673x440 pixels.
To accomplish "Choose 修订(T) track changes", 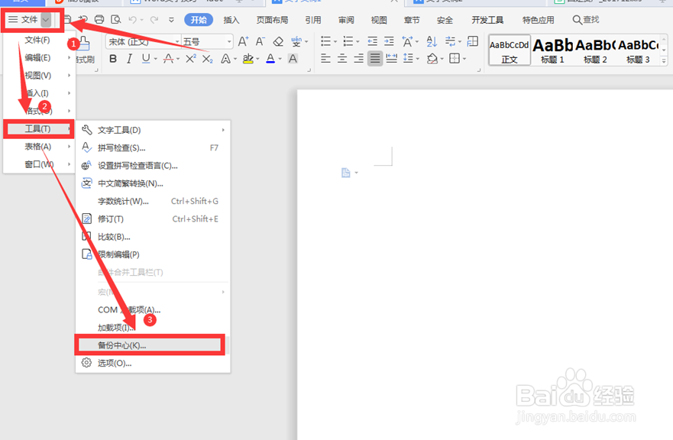I will tap(153, 219).
